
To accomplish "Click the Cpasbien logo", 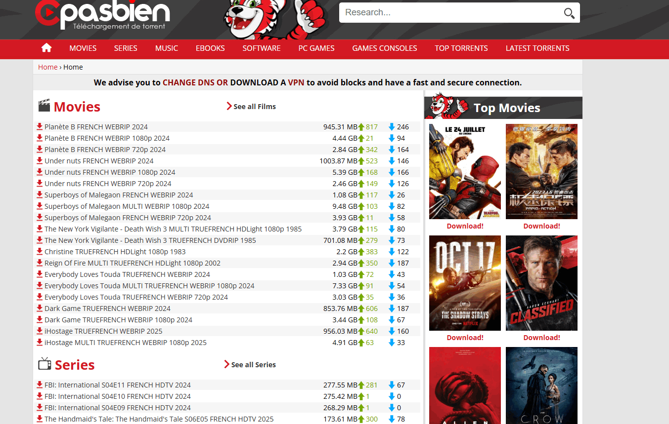I will (x=102, y=14).
